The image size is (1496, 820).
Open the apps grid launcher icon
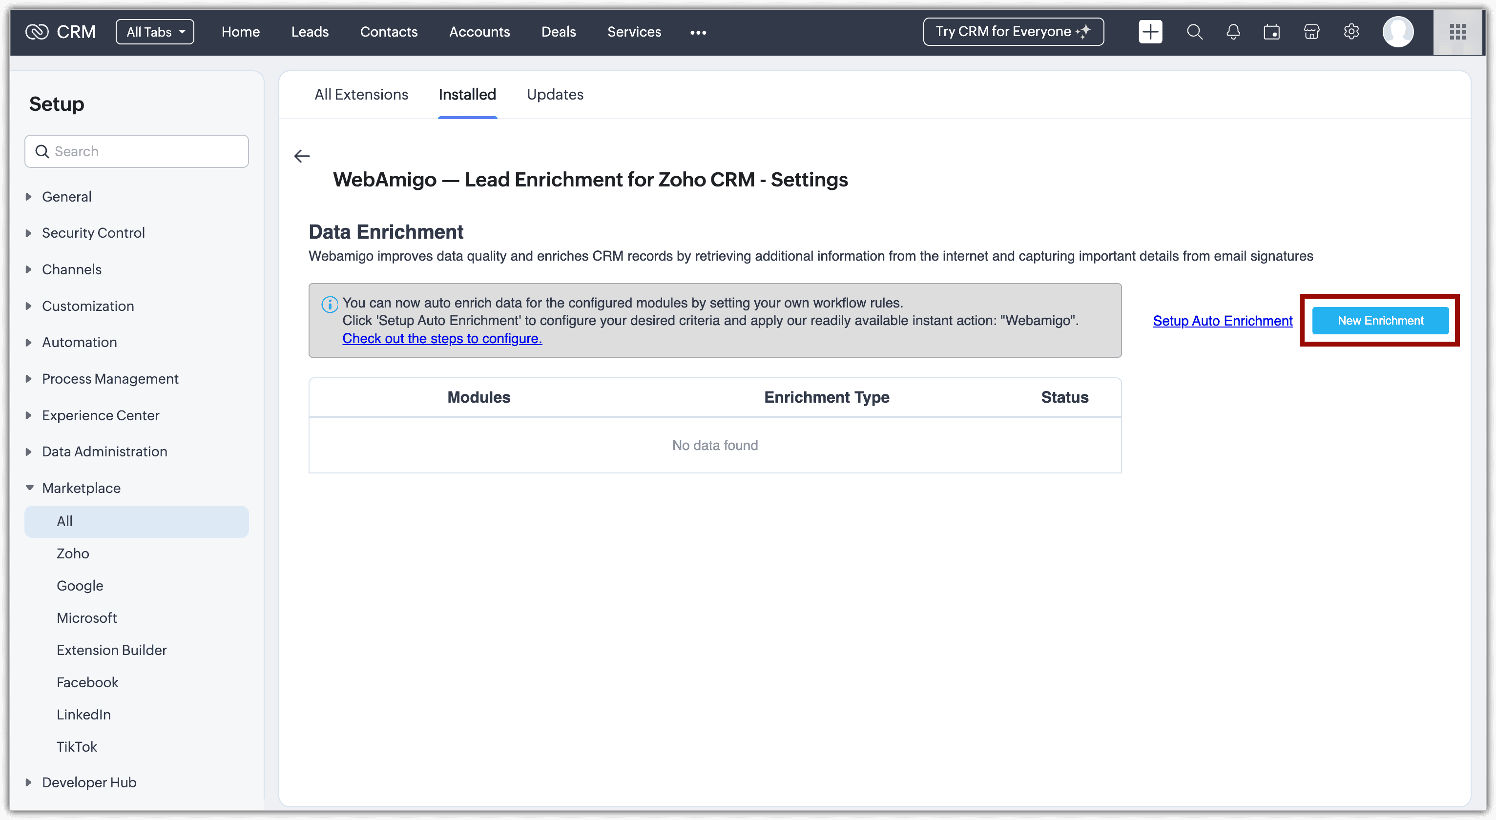[x=1457, y=32]
